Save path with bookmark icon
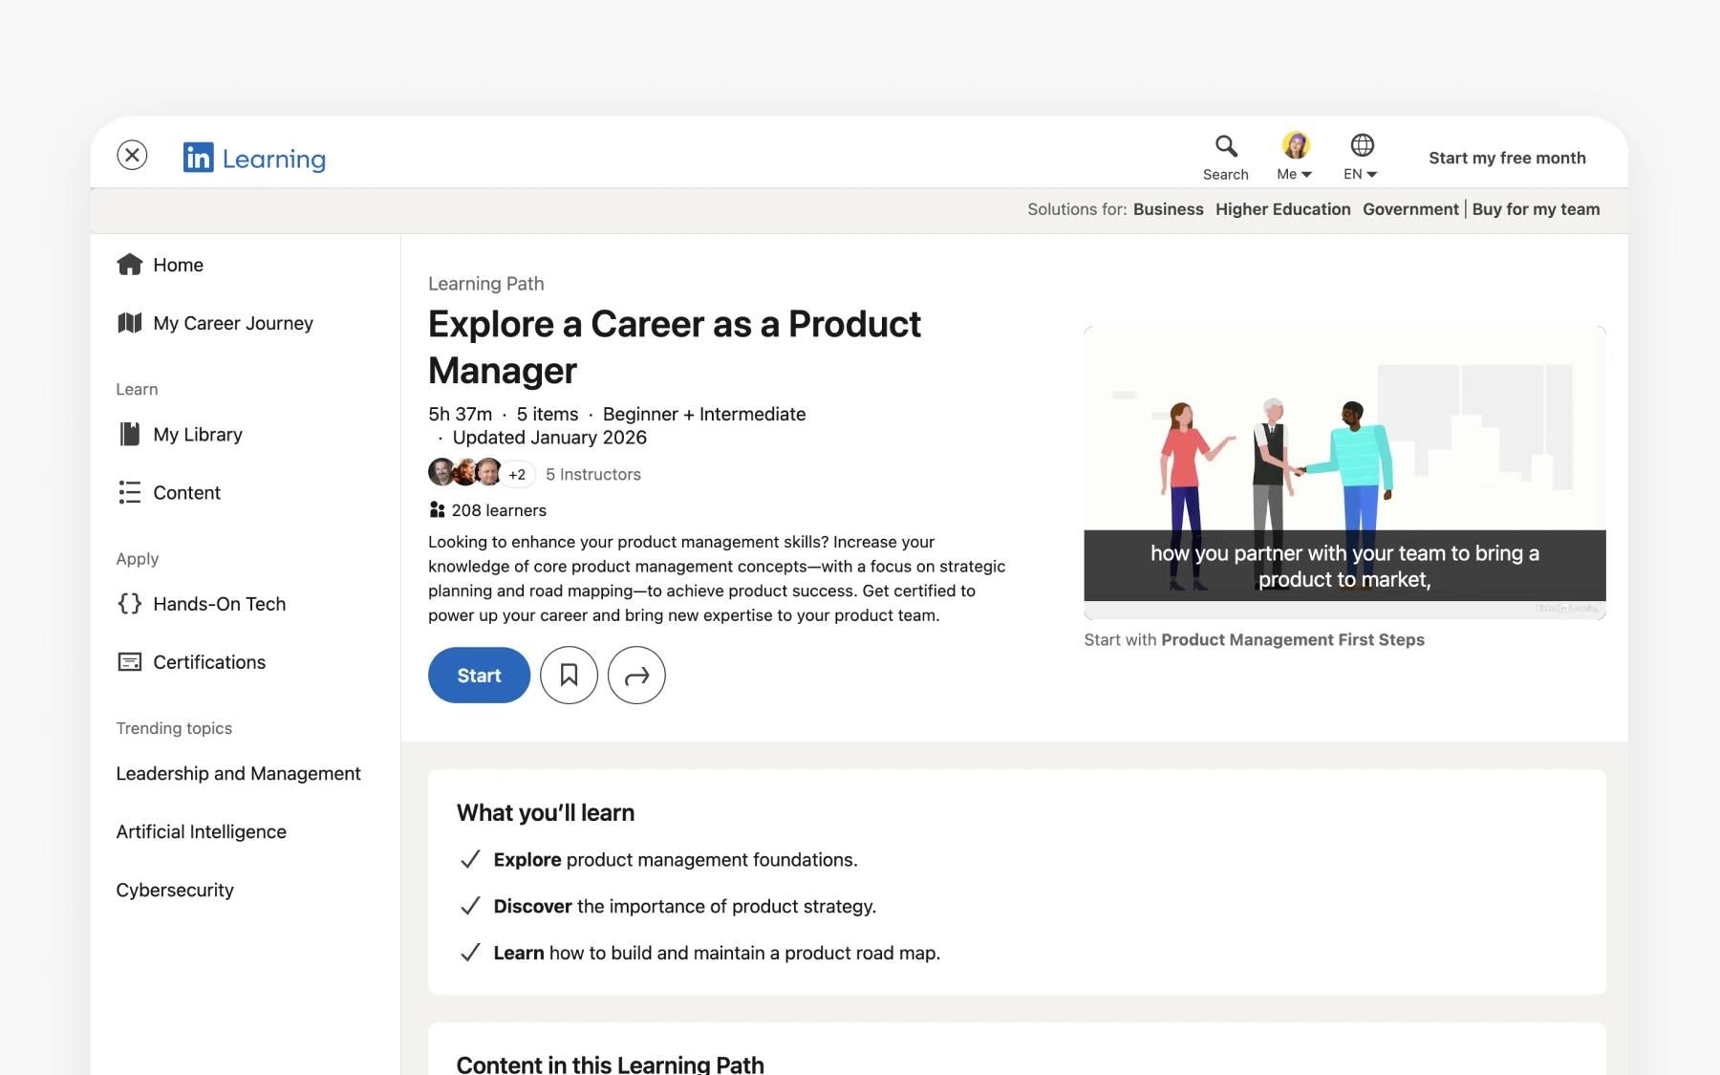 pyautogui.click(x=569, y=676)
